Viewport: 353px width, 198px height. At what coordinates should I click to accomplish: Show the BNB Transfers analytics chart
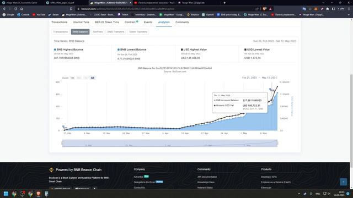116,32
